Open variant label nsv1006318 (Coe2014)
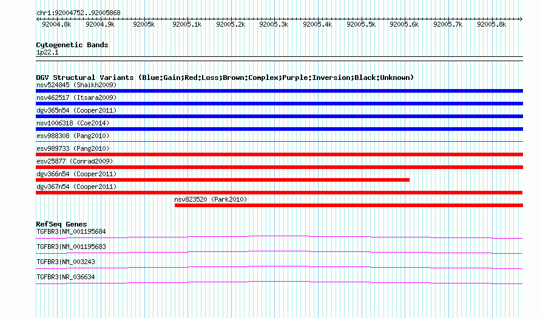This screenshot has height=318, width=540. (73, 123)
